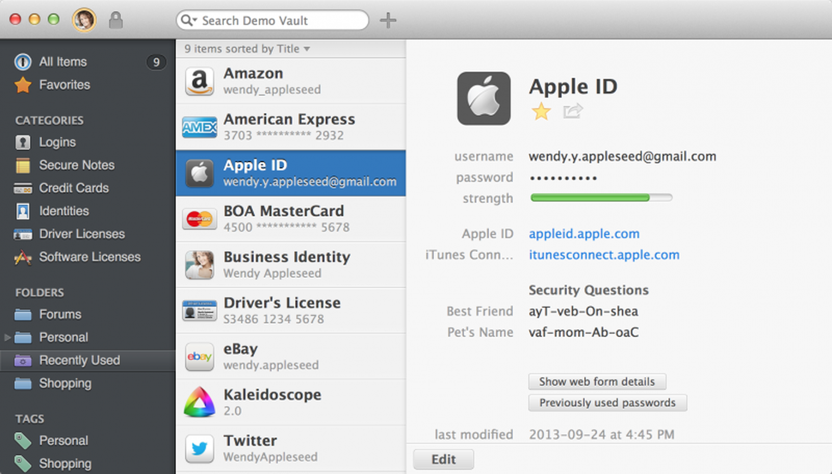Click the password strength meter
Image resolution: width=832 pixels, height=474 pixels.
click(x=600, y=197)
